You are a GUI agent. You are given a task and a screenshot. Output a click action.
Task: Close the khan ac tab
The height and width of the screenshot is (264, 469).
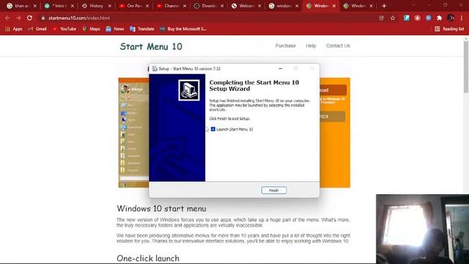35,6
